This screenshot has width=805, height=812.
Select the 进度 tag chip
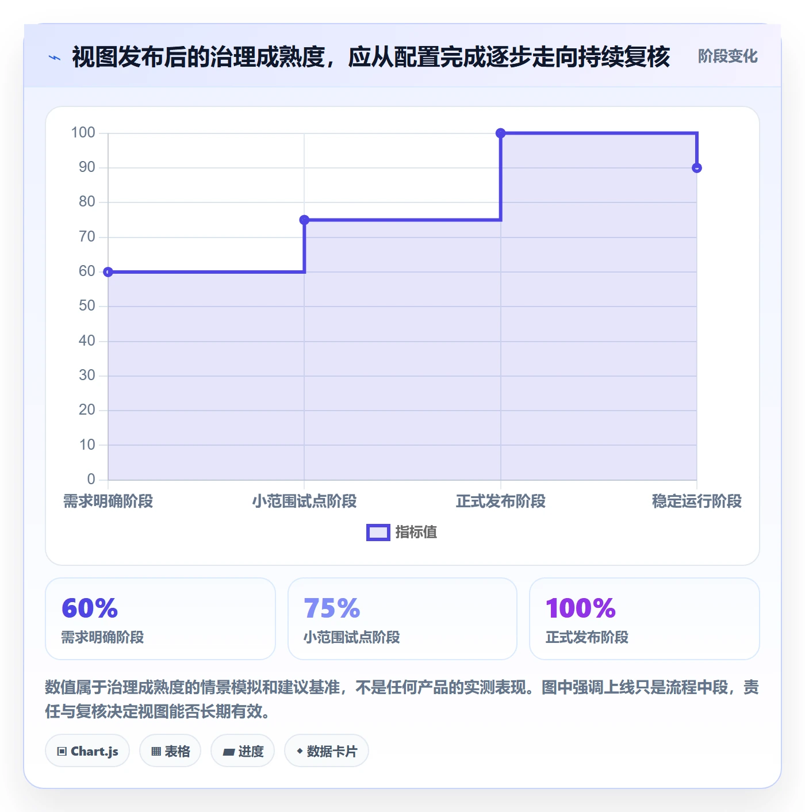[243, 751]
